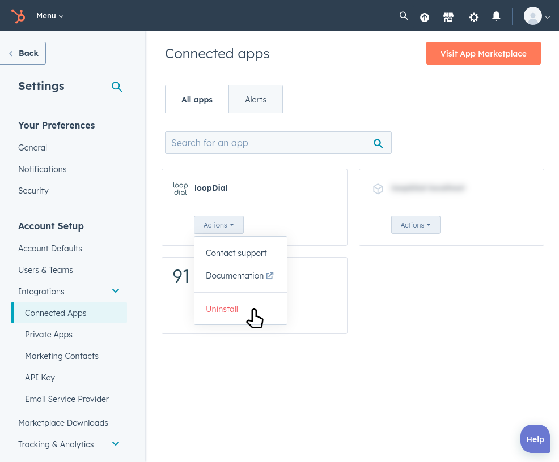This screenshot has height=462, width=559.
Task: Expand the Tracking & Analytics section
Action: 116,444
